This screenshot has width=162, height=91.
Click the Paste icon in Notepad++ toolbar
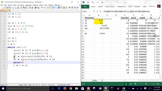click(26, 8)
